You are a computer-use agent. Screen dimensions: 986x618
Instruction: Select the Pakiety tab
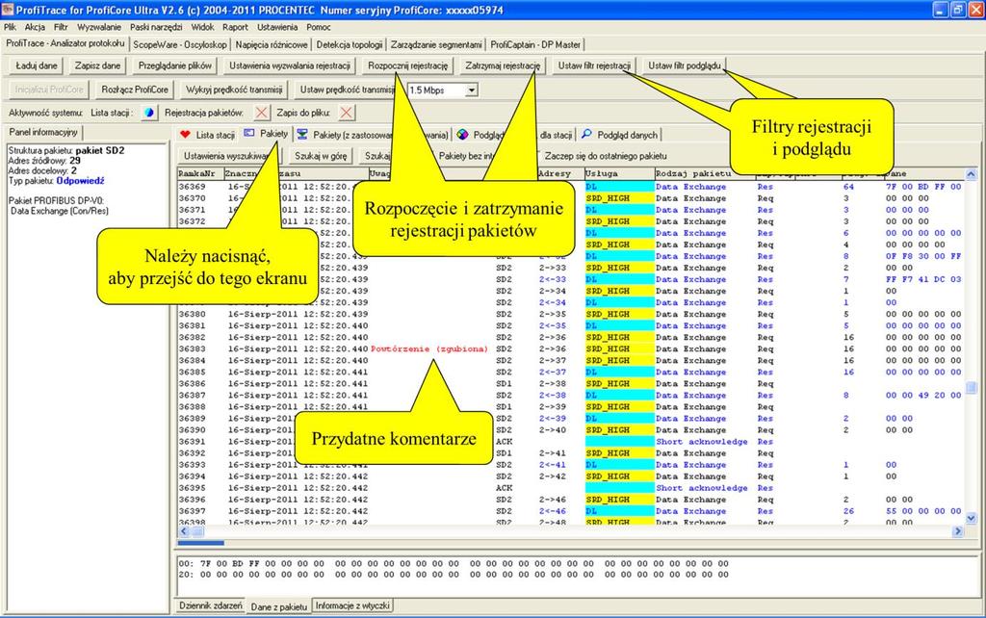pos(266,134)
